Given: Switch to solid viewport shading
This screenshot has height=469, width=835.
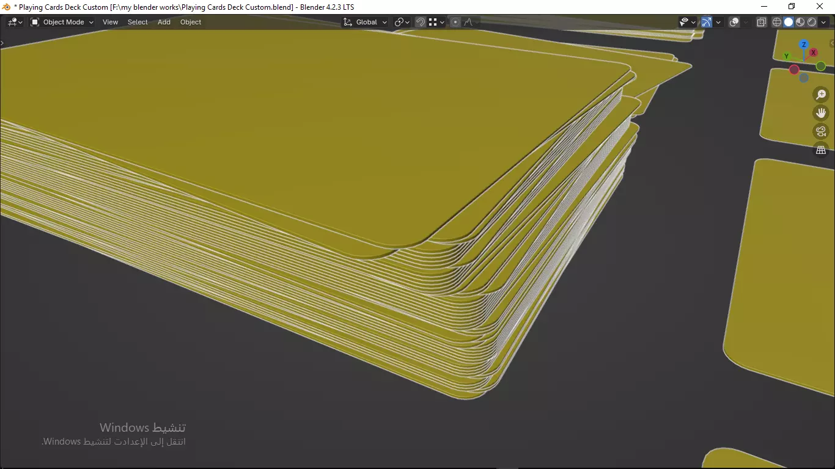Looking at the screenshot, I should 789,22.
